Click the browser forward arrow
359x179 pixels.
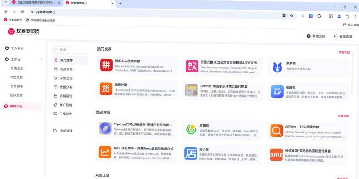point(14,12)
